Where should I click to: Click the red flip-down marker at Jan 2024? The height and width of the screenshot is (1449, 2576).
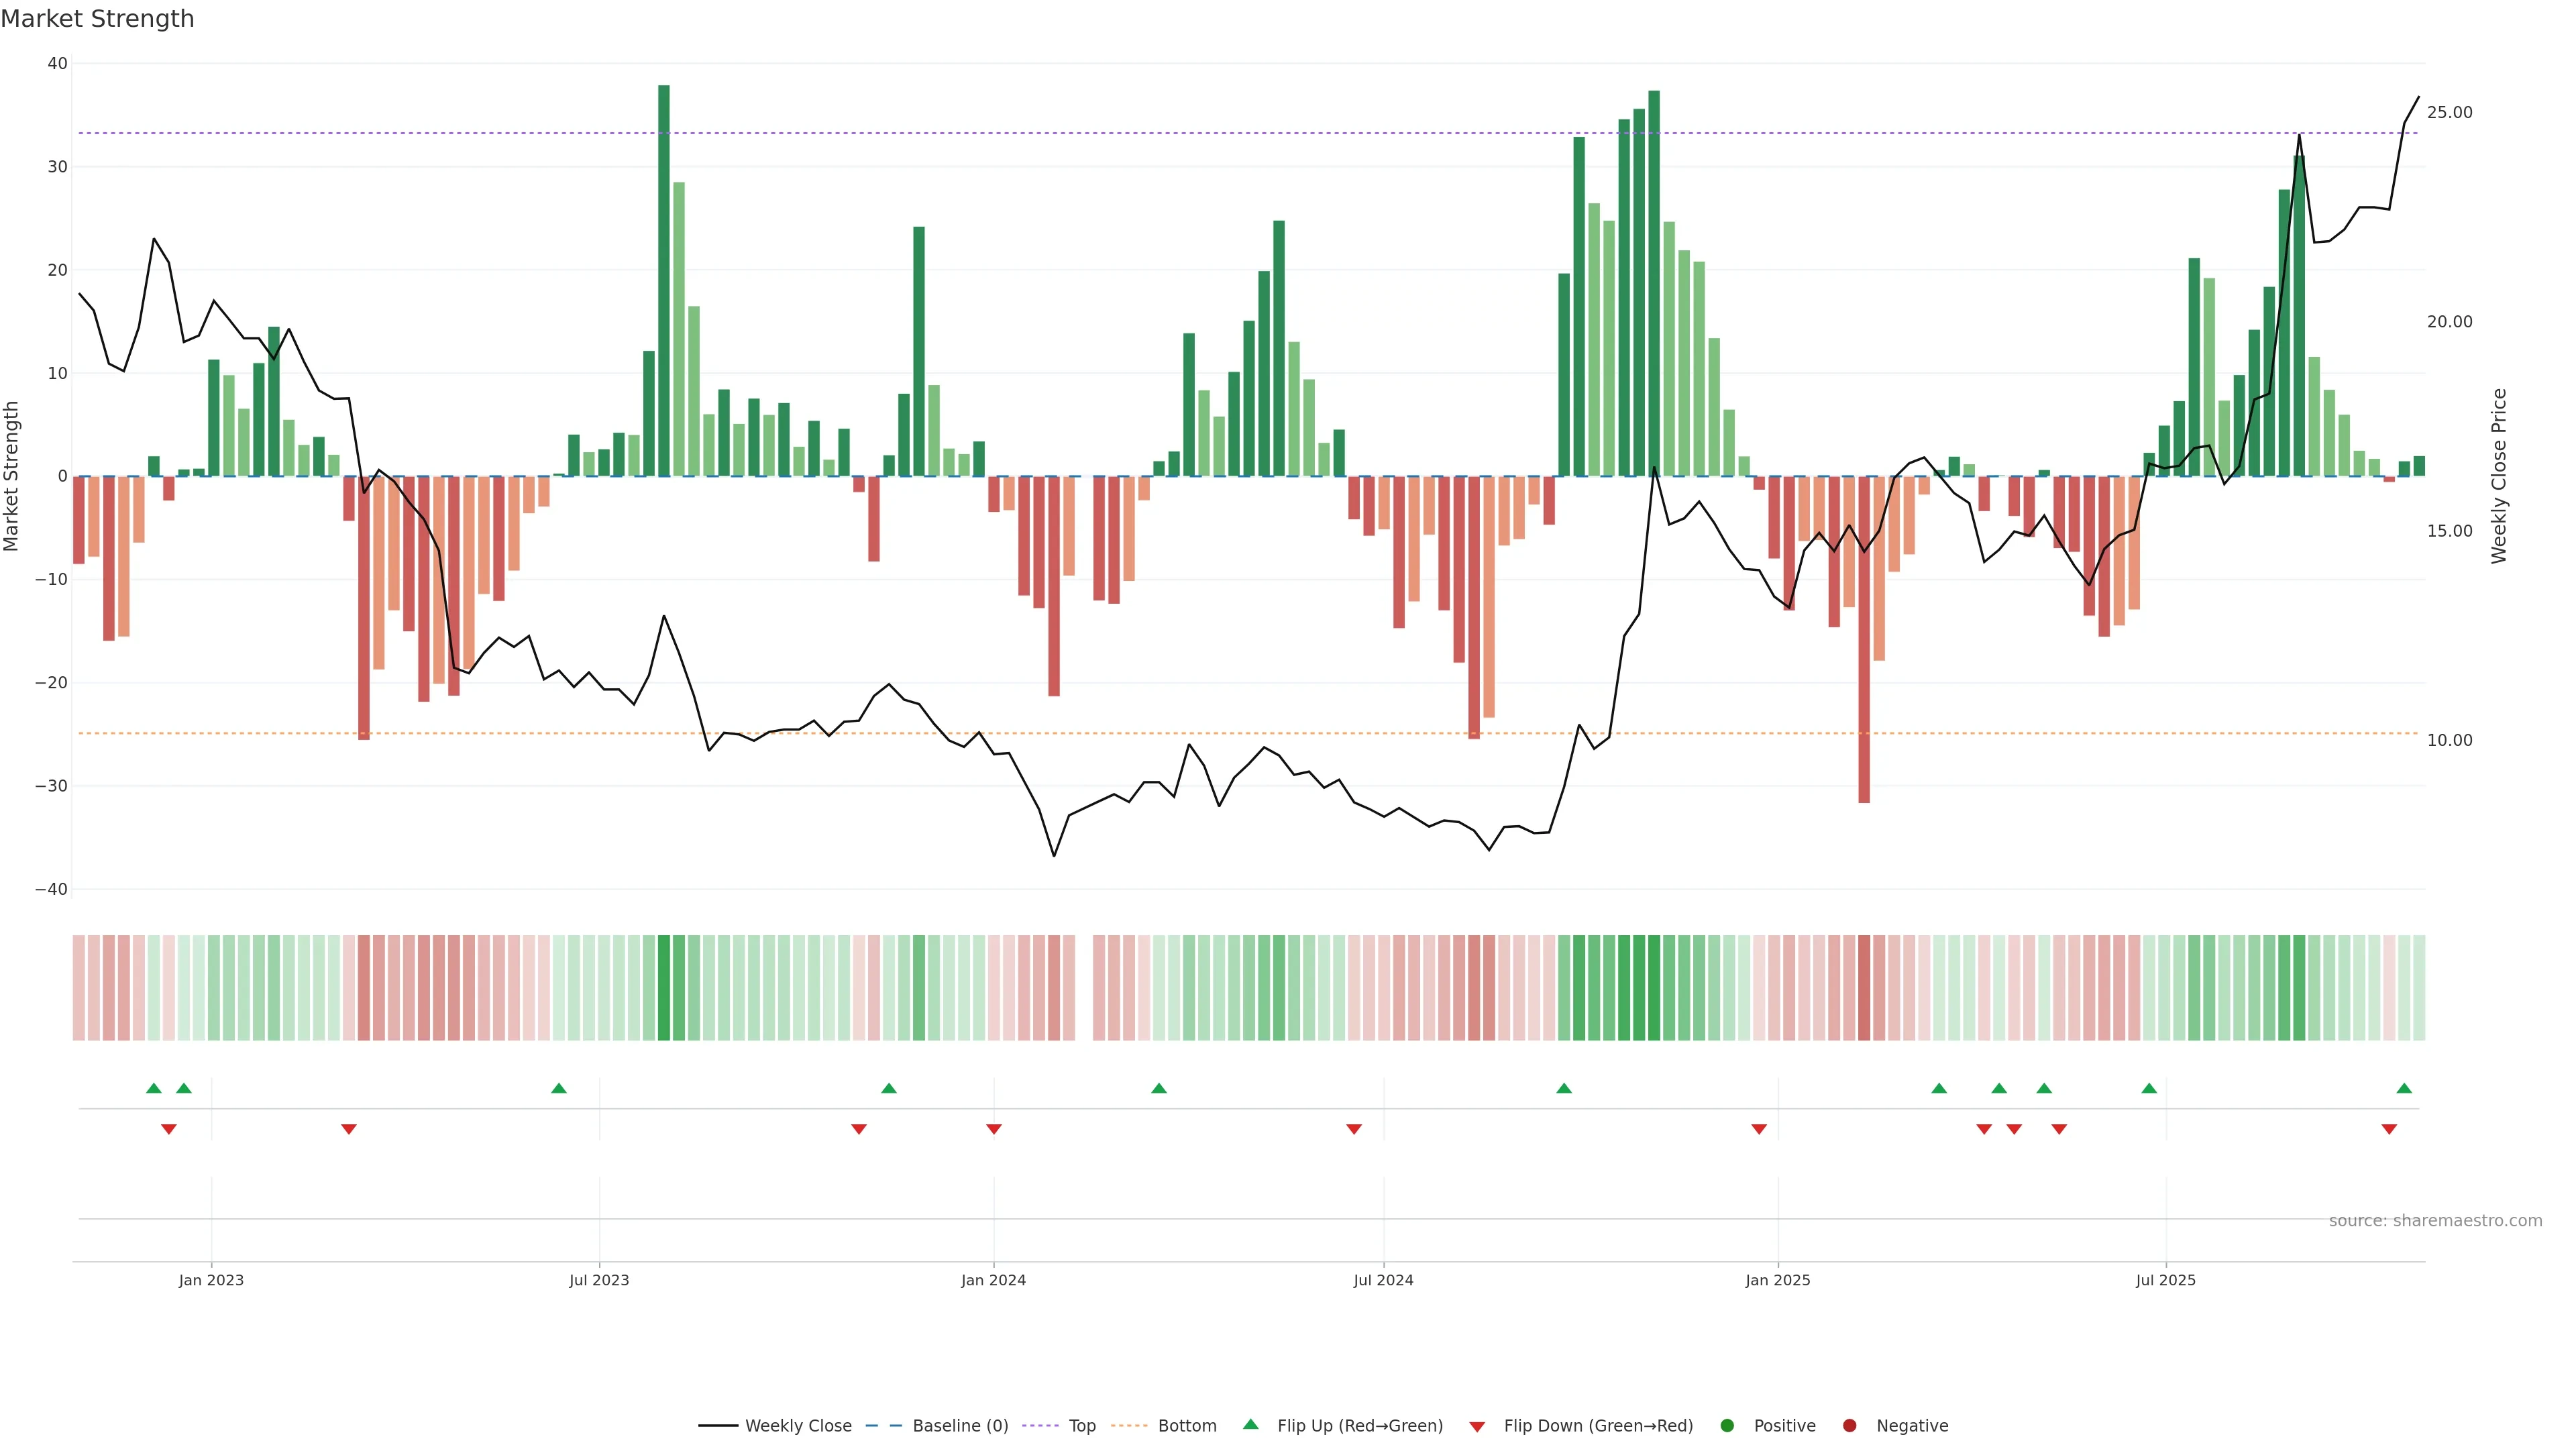point(993,1129)
